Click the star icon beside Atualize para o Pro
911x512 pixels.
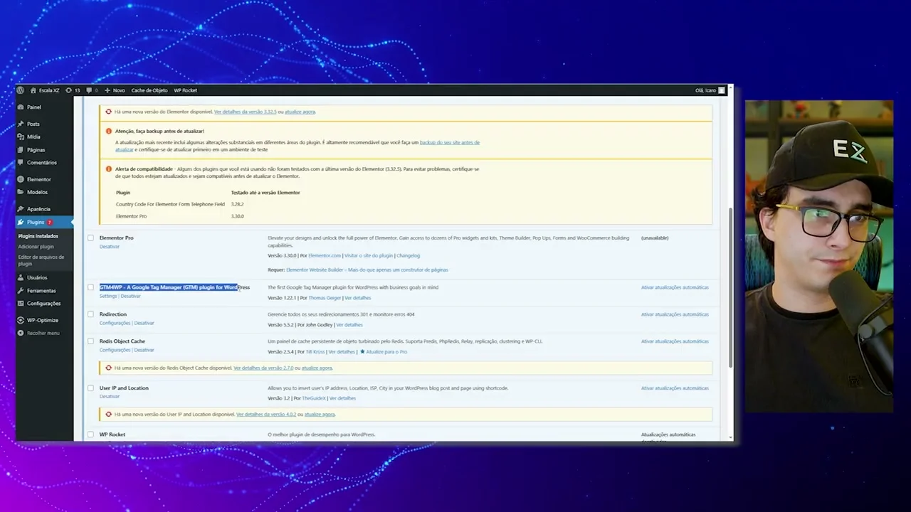click(x=362, y=351)
